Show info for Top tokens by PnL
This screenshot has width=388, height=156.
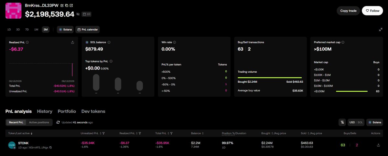click(x=111, y=61)
